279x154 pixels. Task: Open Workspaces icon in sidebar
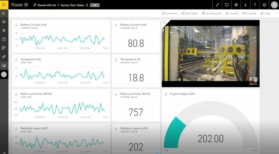[x=4, y=65]
